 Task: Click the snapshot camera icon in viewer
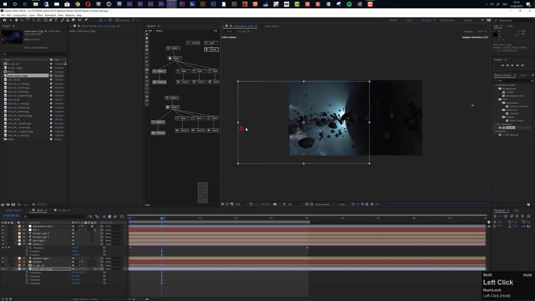[x=275, y=204]
